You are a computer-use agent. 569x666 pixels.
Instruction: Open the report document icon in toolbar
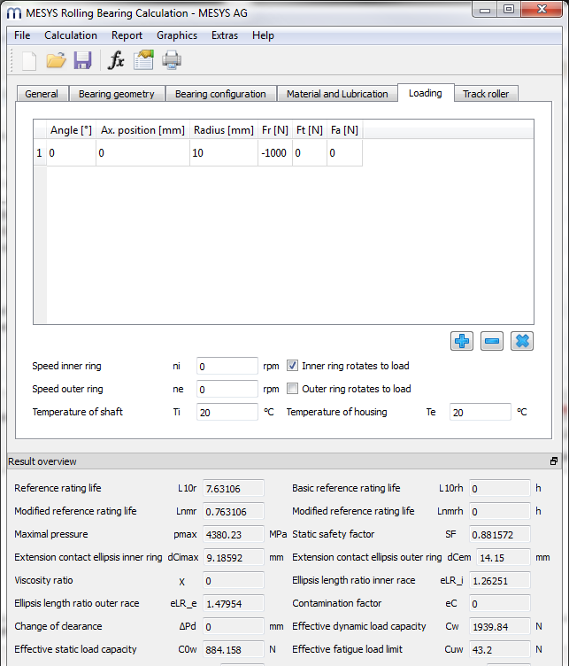(x=143, y=60)
